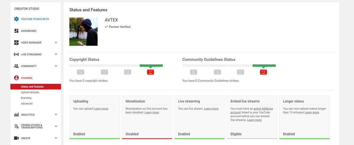The width and height of the screenshot is (354, 145).
Task: Click the AVTEX channel profile picture
Action: click(83, 31)
